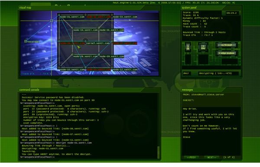The image size is (260, 167).
Task: Select the node-05.xenti.com host
Action: [112, 30]
